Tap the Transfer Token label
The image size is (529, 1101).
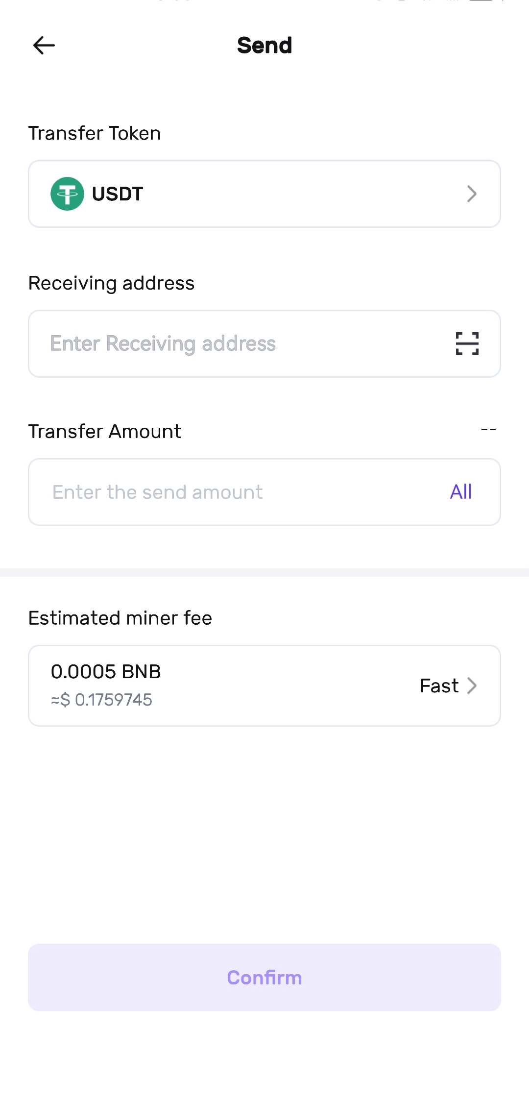95,133
